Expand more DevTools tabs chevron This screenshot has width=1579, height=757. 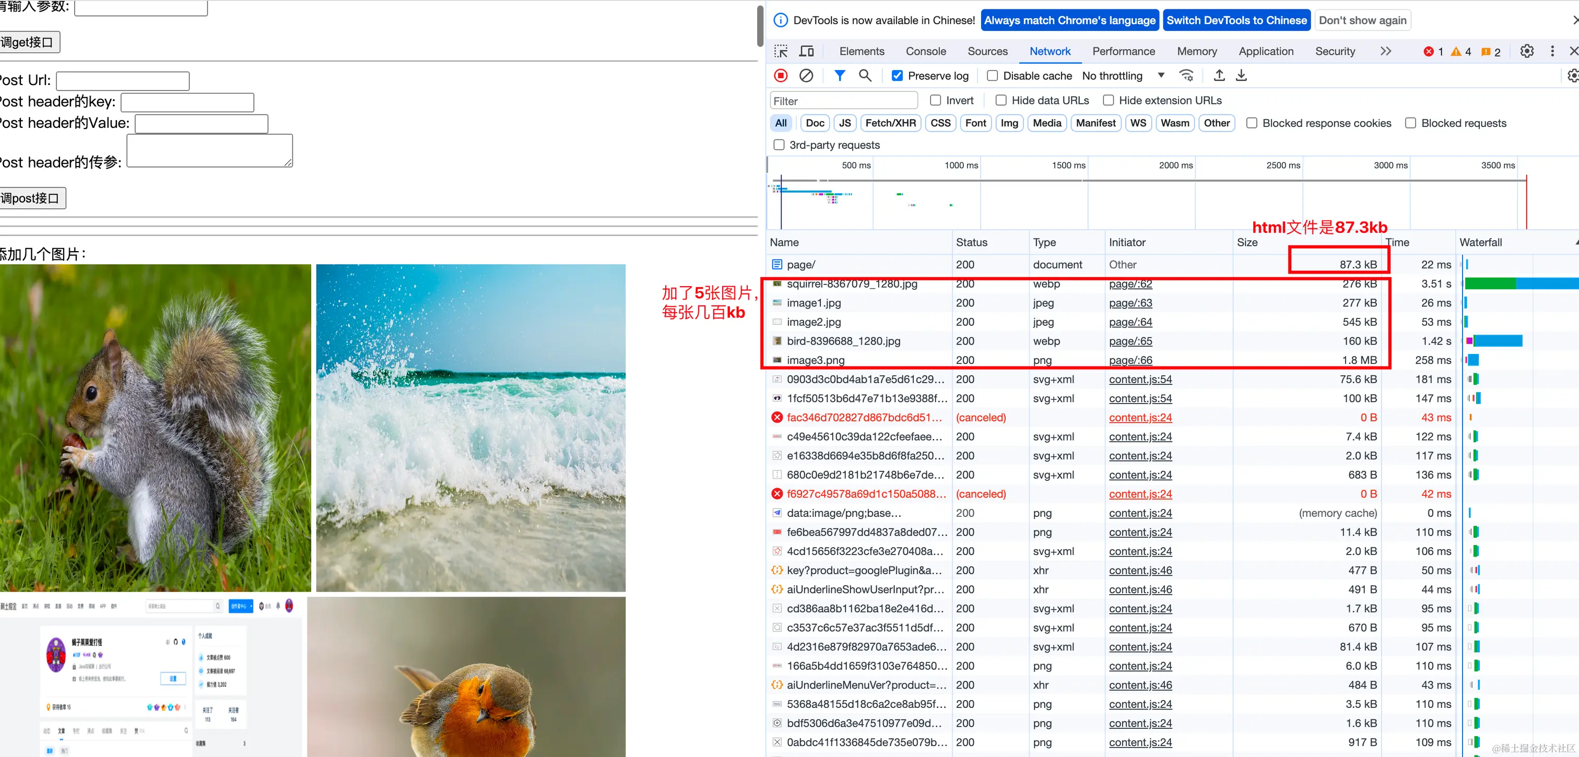coord(1385,52)
